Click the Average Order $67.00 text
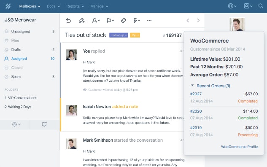Screen dimensions: 267x167 (214, 75)
